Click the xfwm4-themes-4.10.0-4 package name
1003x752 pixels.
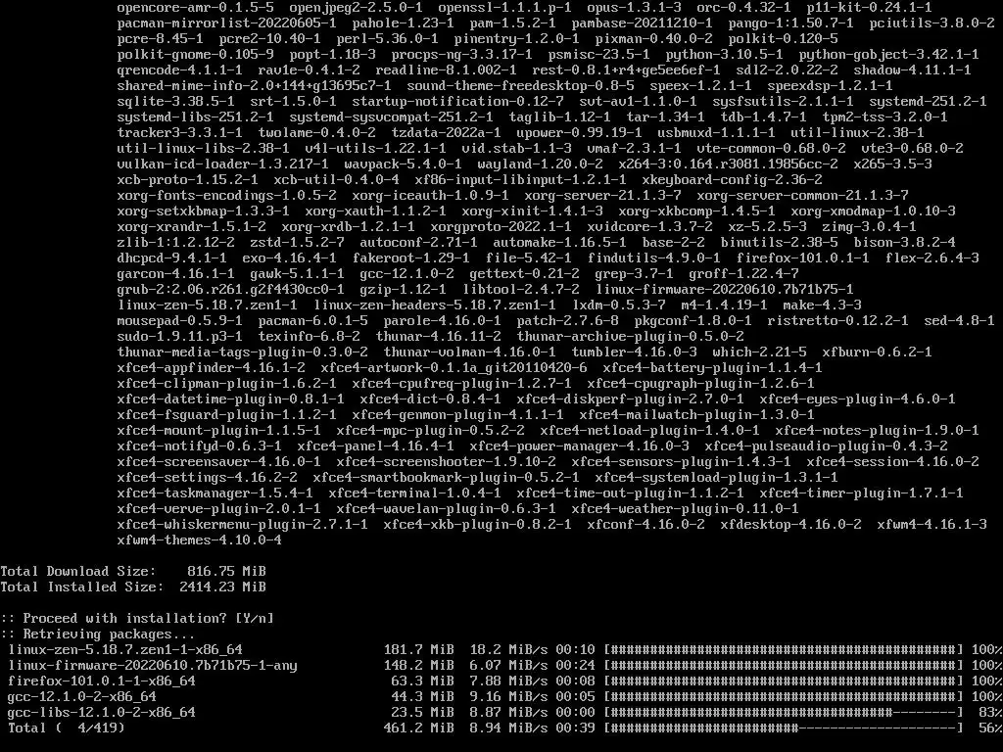coord(199,540)
